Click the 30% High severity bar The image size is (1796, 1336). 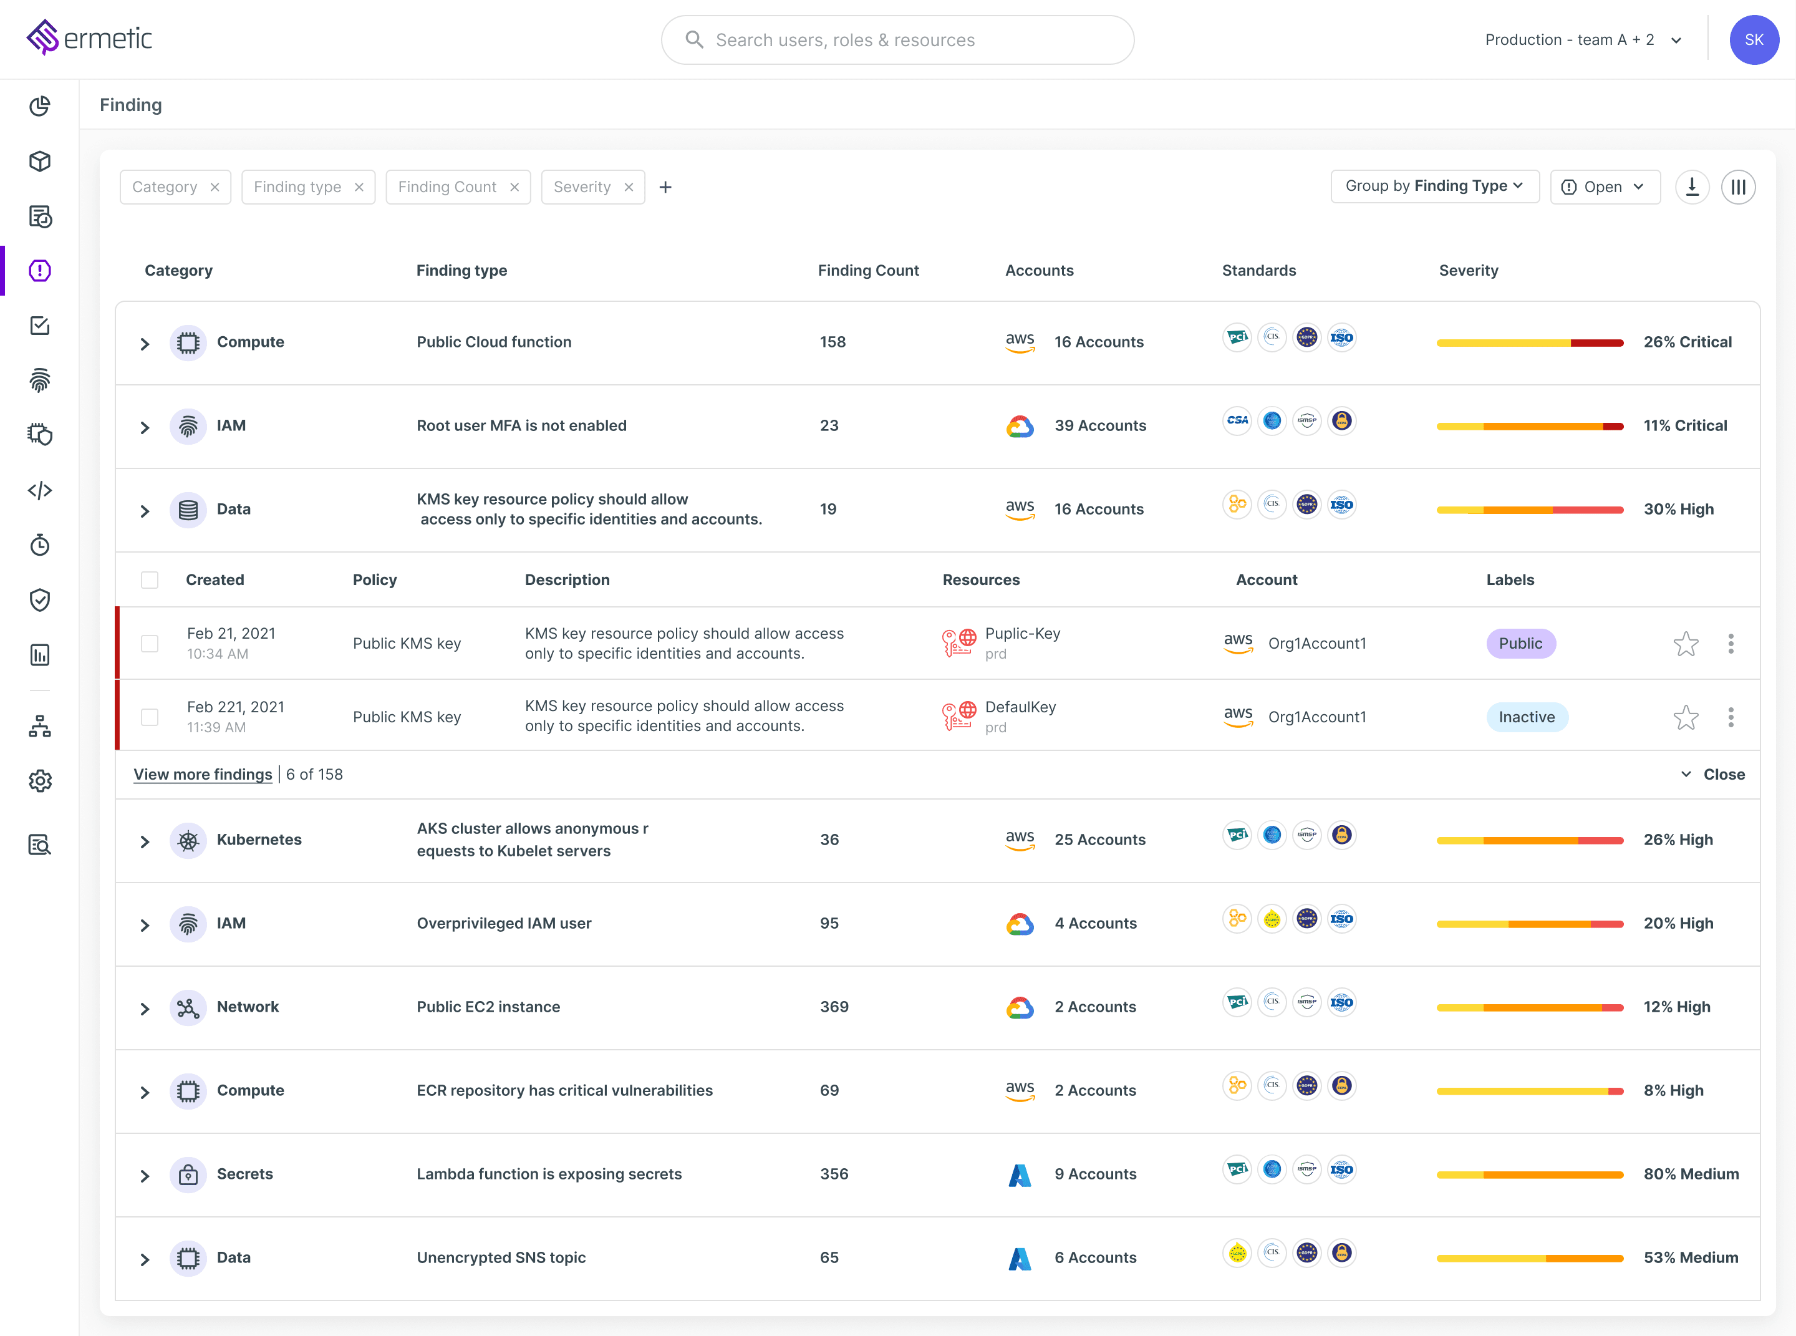pos(1530,510)
